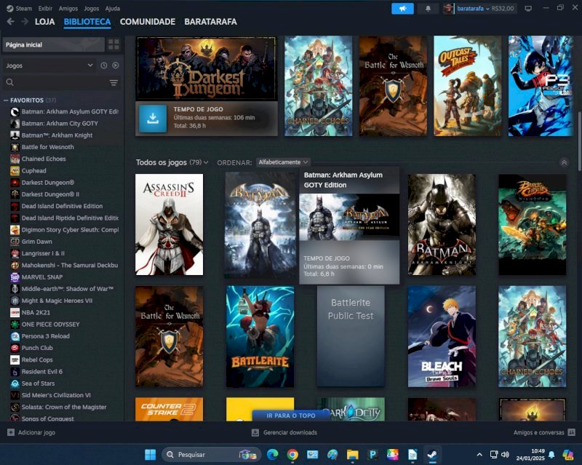Click the back navigation arrow

click(10, 22)
